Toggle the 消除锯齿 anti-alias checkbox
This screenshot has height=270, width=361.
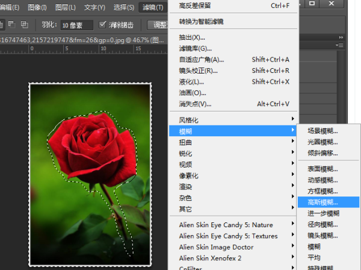[103, 25]
